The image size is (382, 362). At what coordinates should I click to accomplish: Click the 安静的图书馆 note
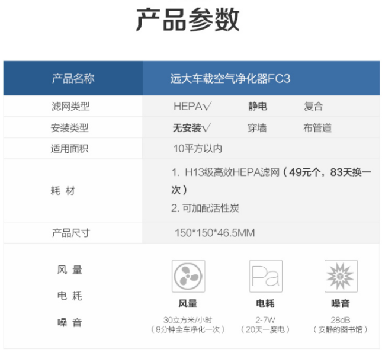[341, 329]
